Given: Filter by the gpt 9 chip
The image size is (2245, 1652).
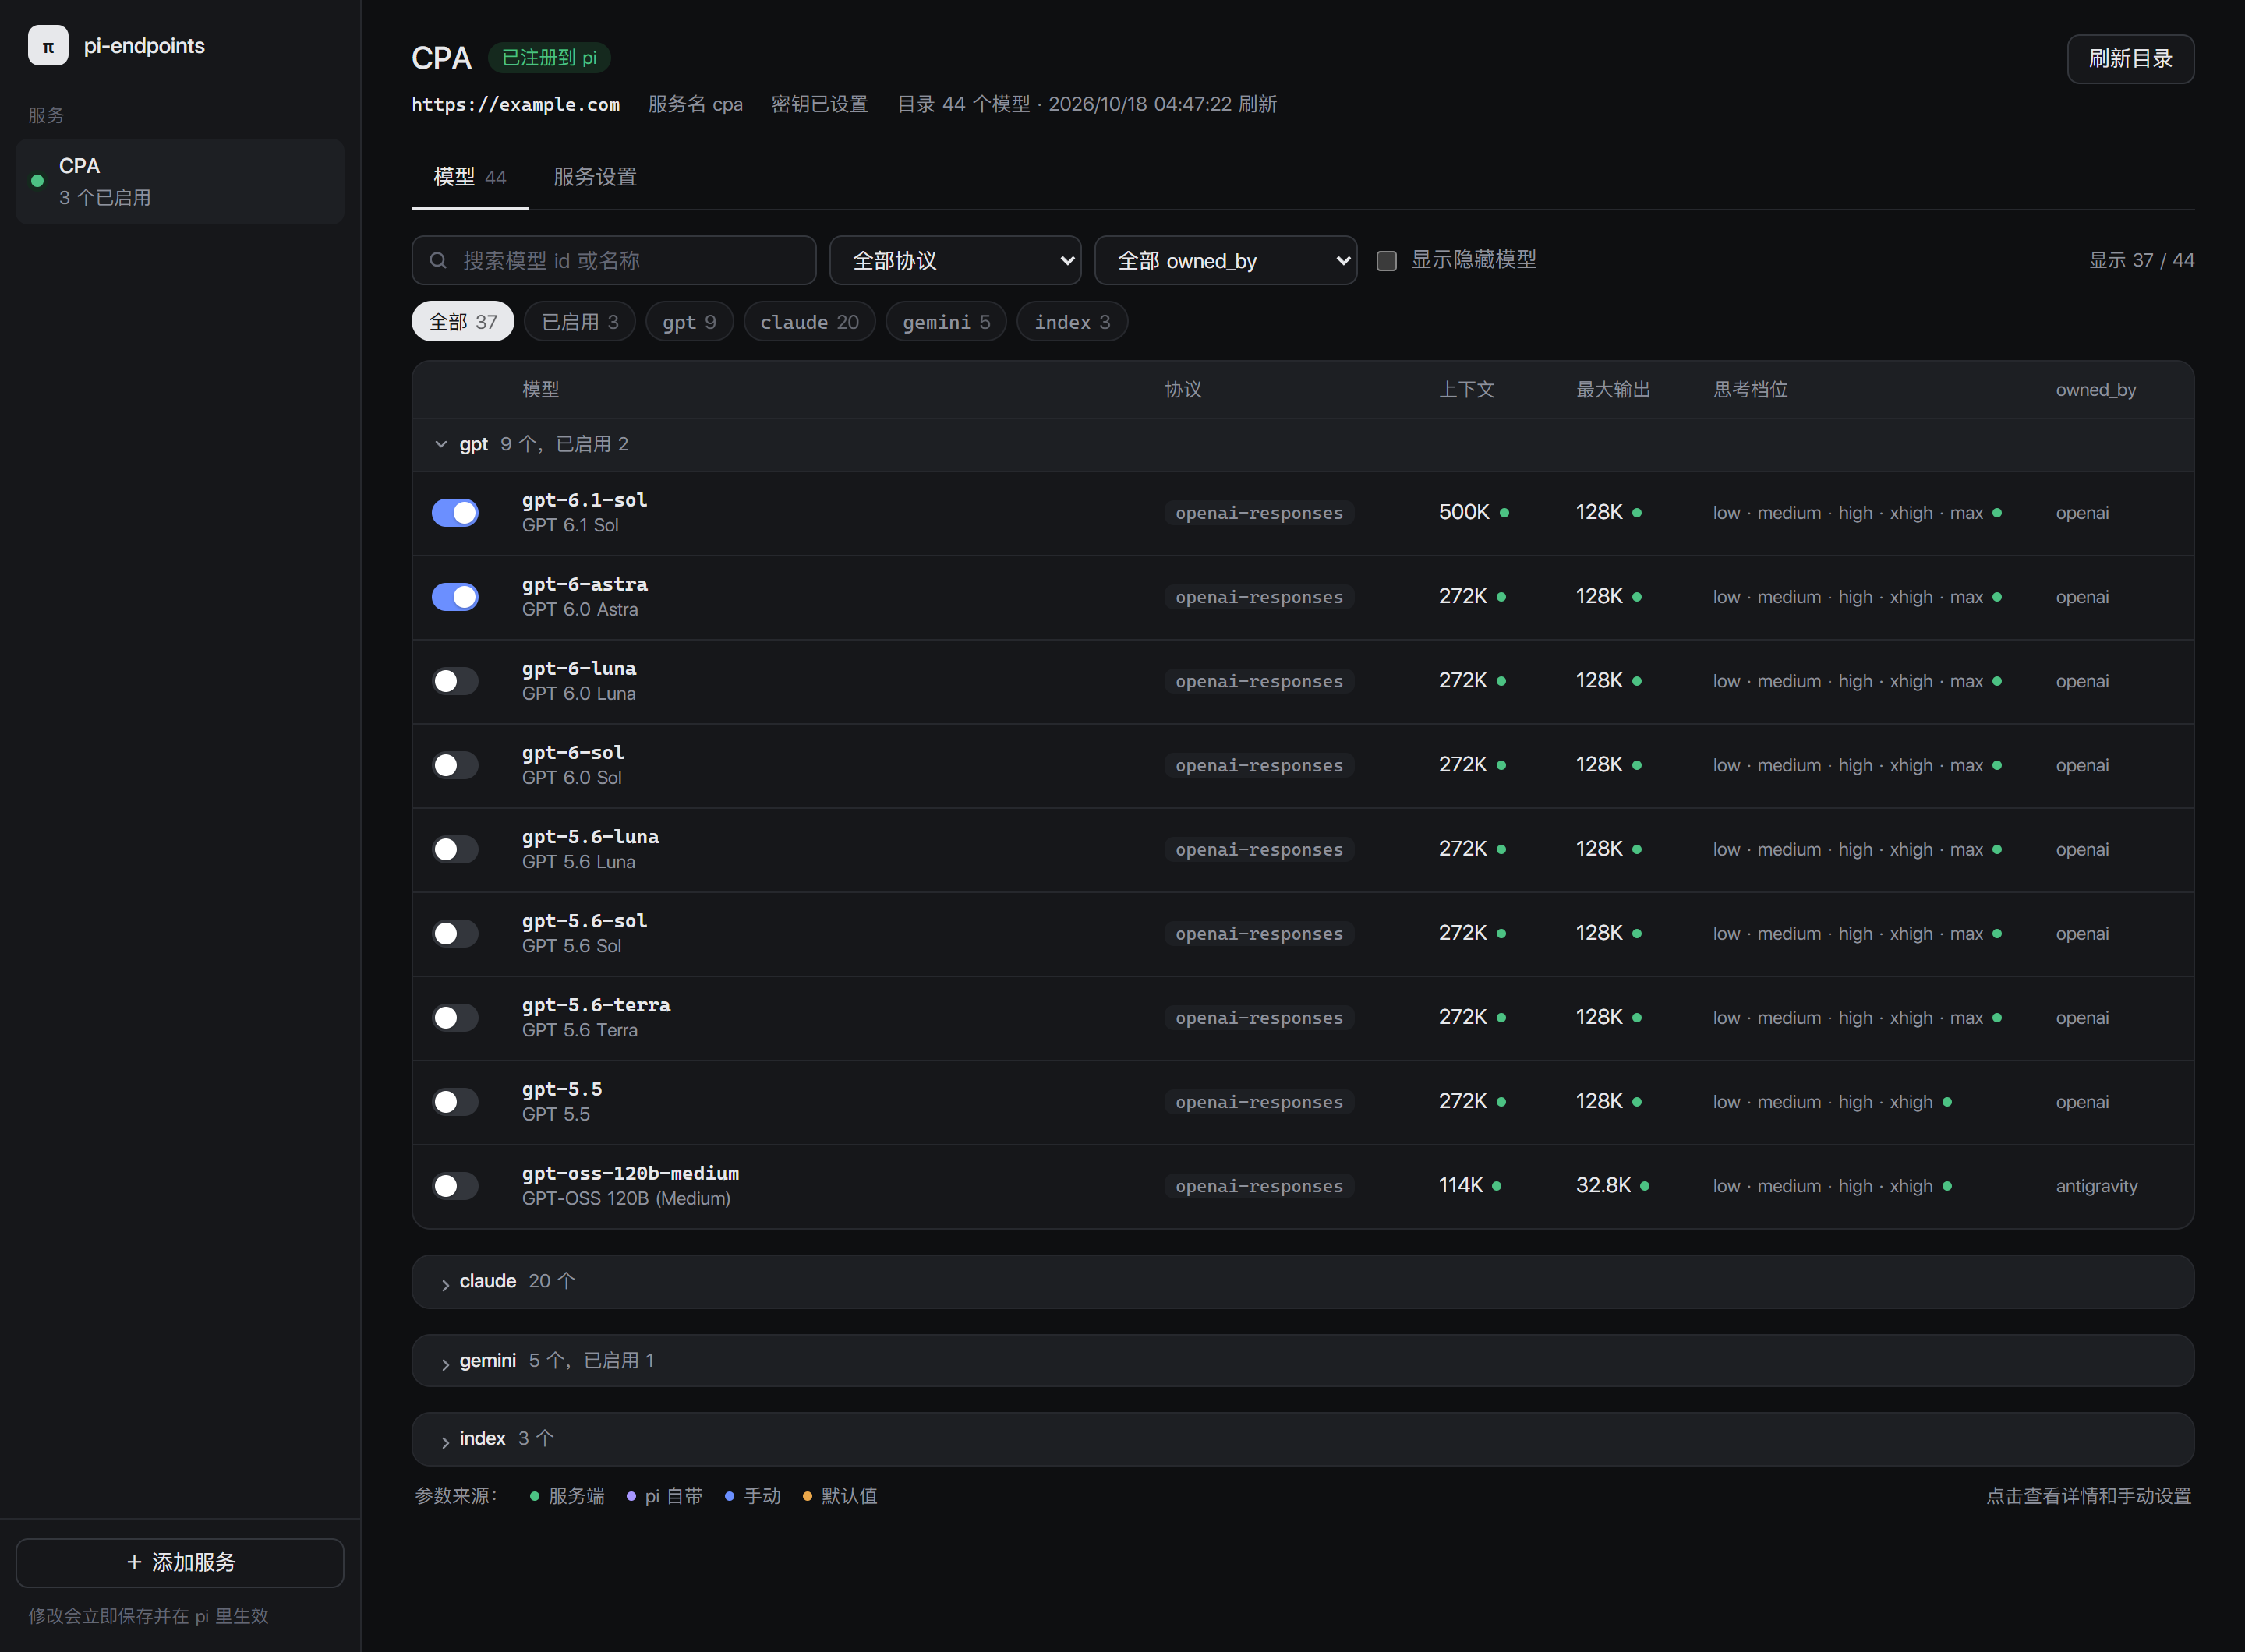Looking at the screenshot, I should 689,322.
